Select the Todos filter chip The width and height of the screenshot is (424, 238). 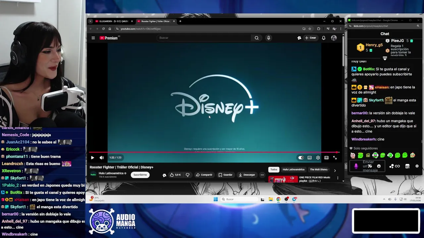pyautogui.click(x=274, y=170)
